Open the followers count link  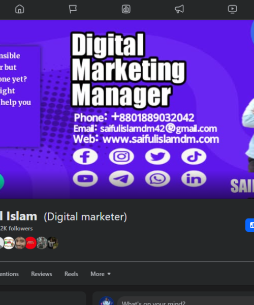pyautogui.click(x=16, y=228)
